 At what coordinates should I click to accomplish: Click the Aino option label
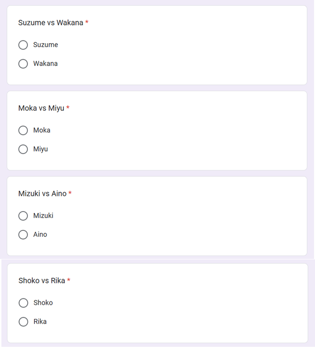[40, 235]
